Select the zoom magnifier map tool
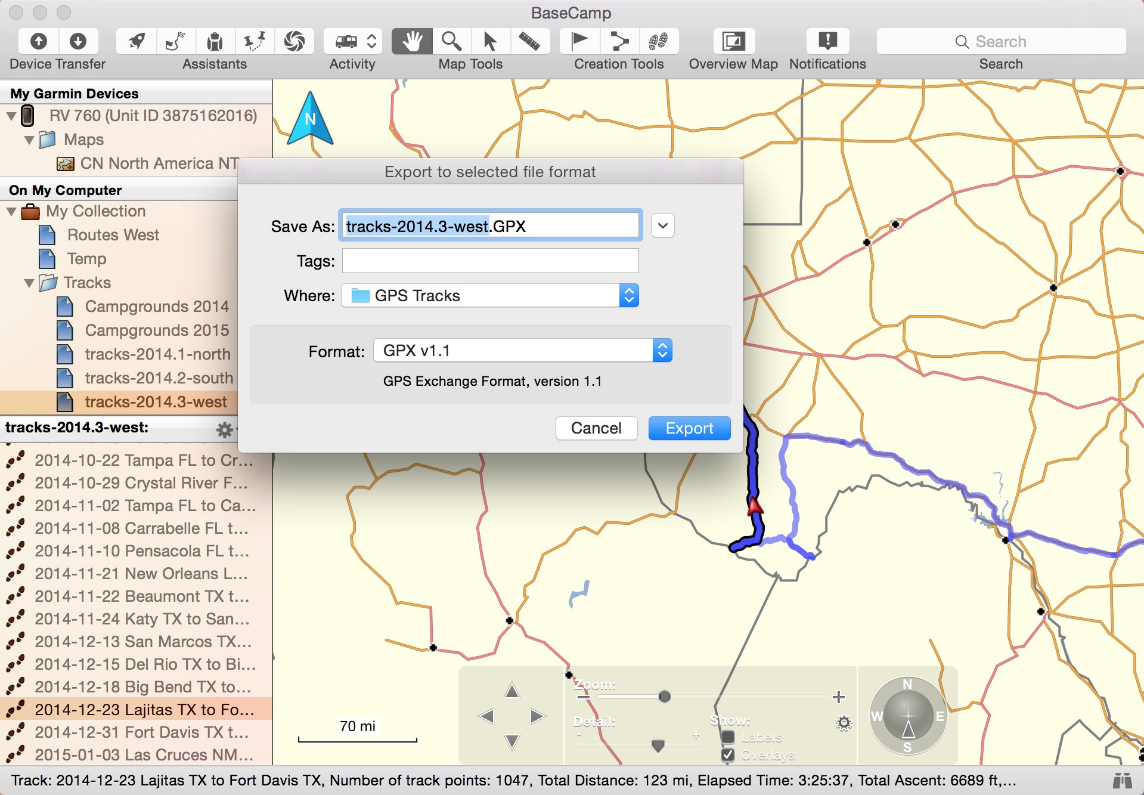1144x795 pixels. (x=451, y=41)
